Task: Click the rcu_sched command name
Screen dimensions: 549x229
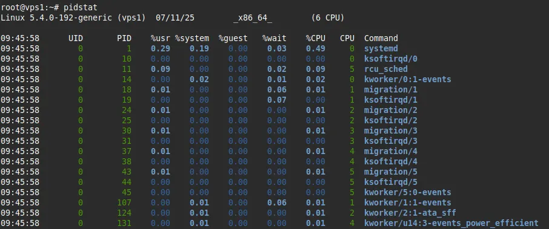Action: (x=386, y=69)
